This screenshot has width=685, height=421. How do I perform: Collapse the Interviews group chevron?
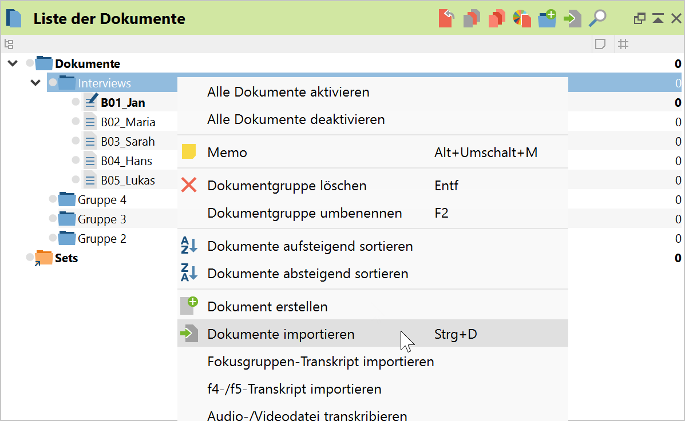click(35, 82)
